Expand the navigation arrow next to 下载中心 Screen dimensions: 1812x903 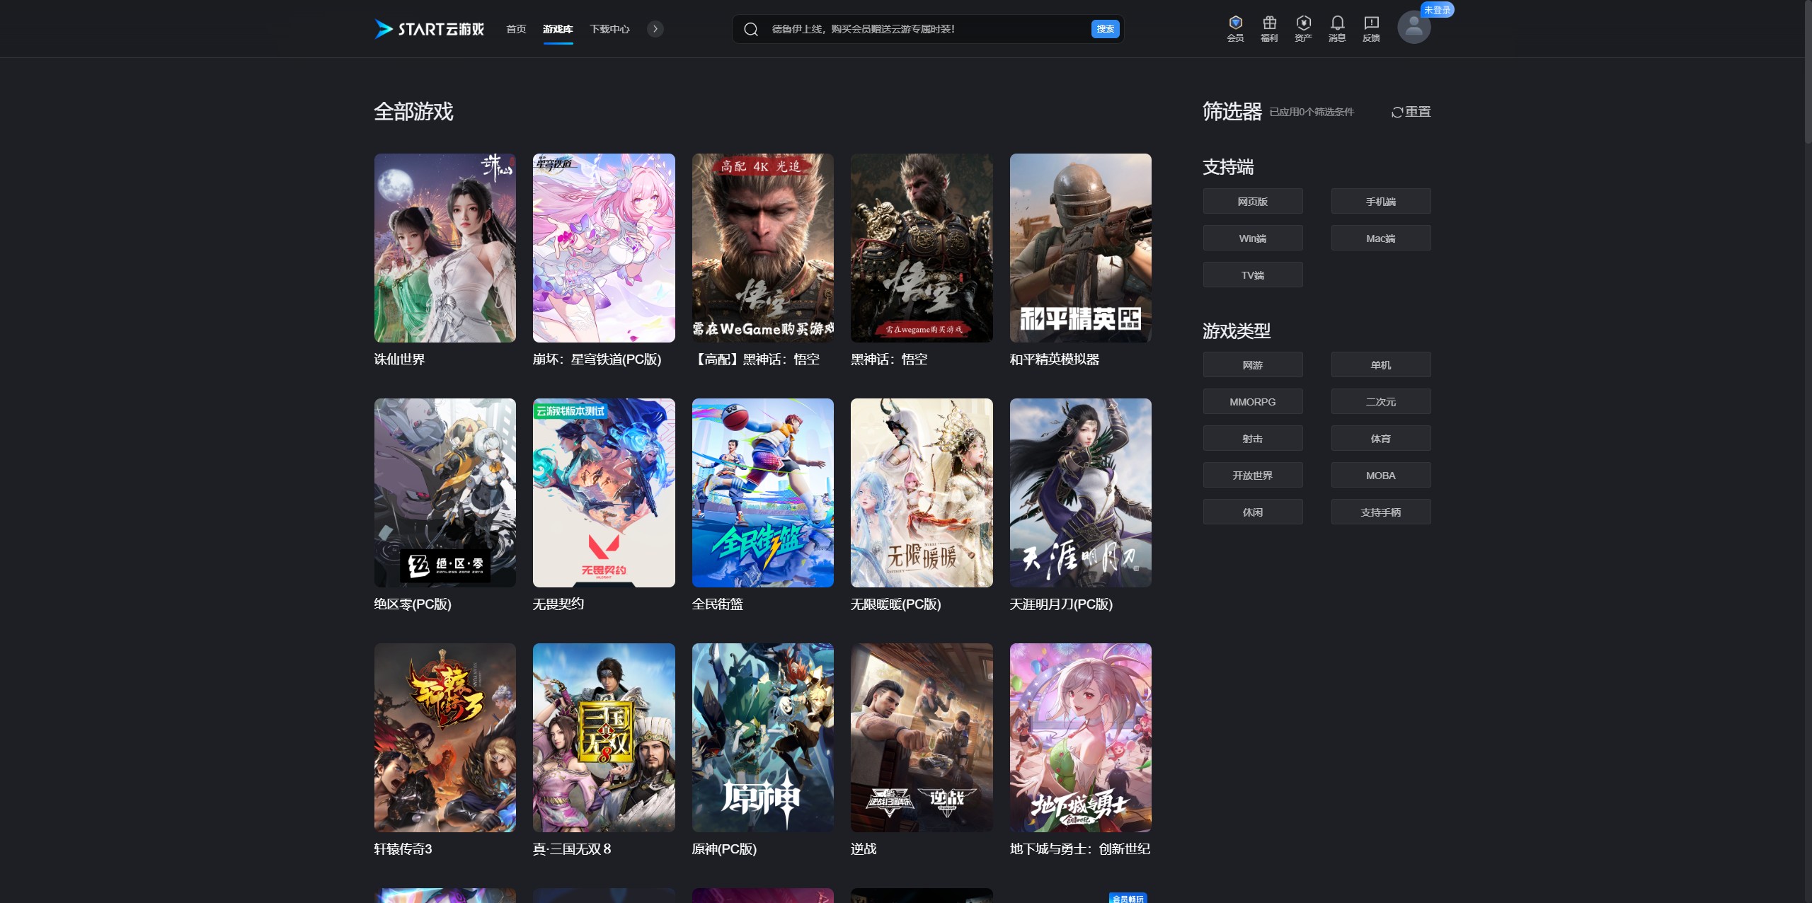pyautogui.click(x=655, y=29)
